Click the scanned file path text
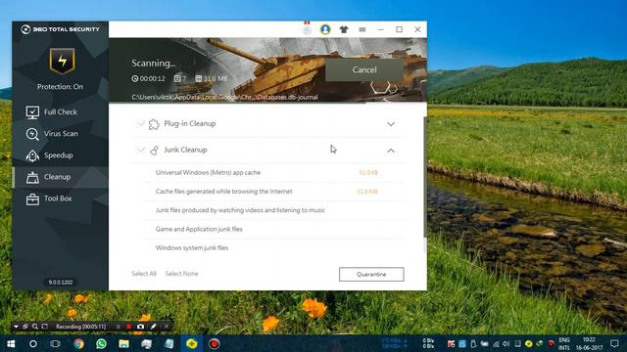Viewport: 627px width, 352px height. (x=224, y=97)
